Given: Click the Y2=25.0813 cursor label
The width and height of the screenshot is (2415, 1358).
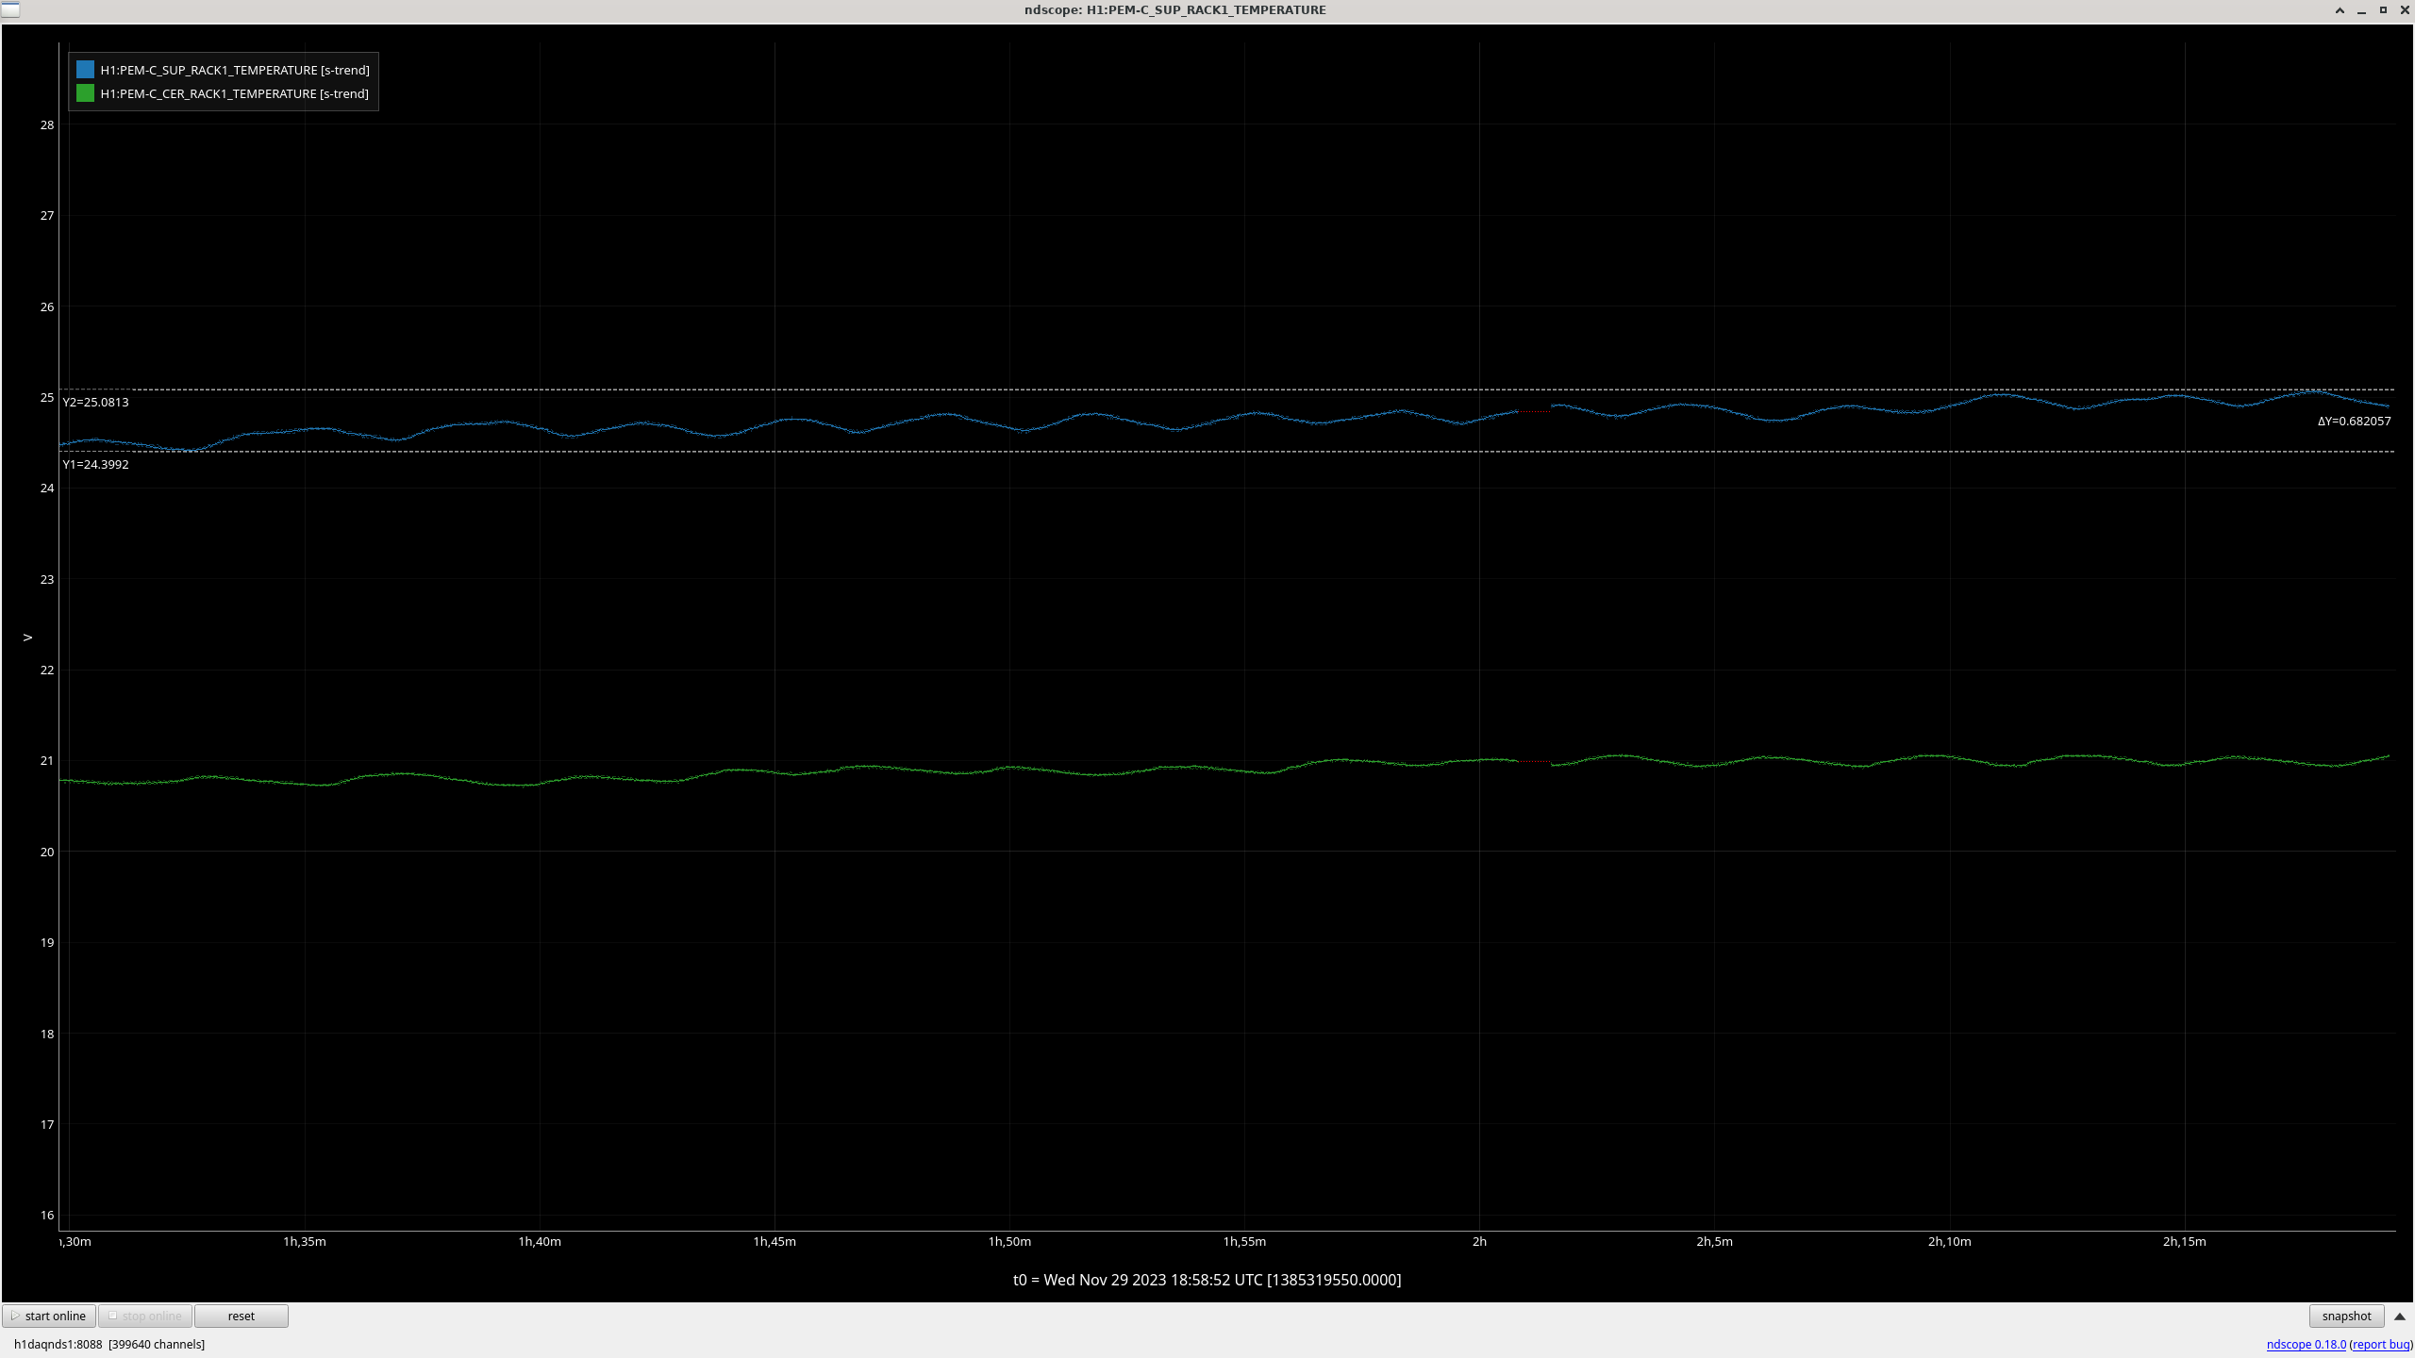Looking at the screenshot, I should [x=95, y=402].
